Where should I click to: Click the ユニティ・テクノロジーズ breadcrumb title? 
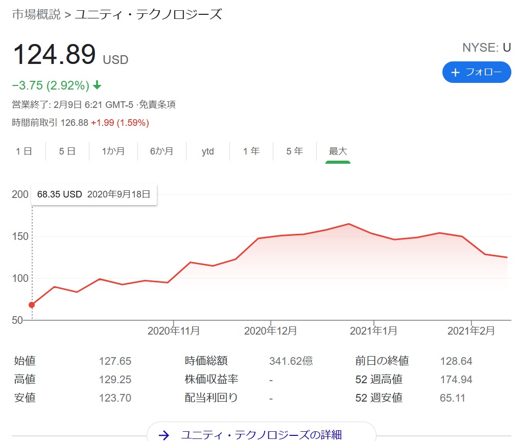pyautogui.click(x=149, y=14)
